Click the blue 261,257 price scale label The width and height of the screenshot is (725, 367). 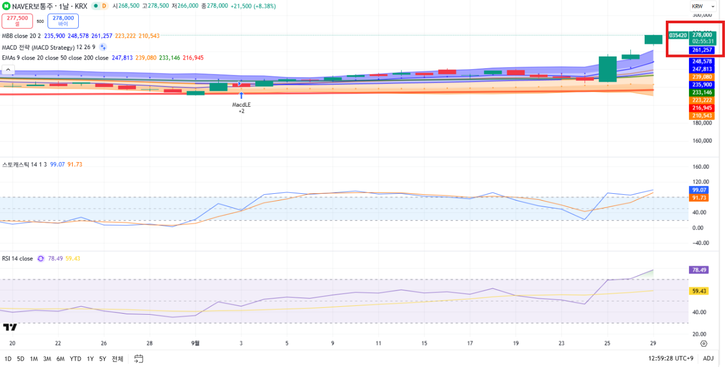703,50
